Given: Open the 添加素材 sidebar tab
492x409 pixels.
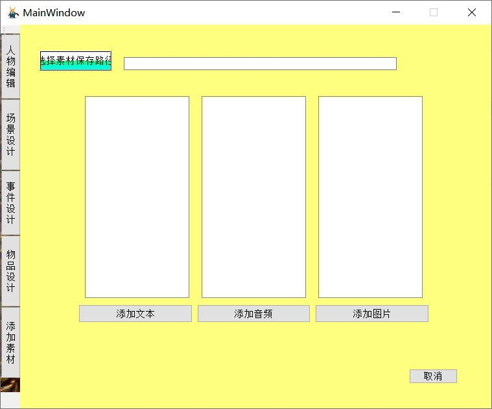Looking at the screenshot, I should tap(10, 342).
